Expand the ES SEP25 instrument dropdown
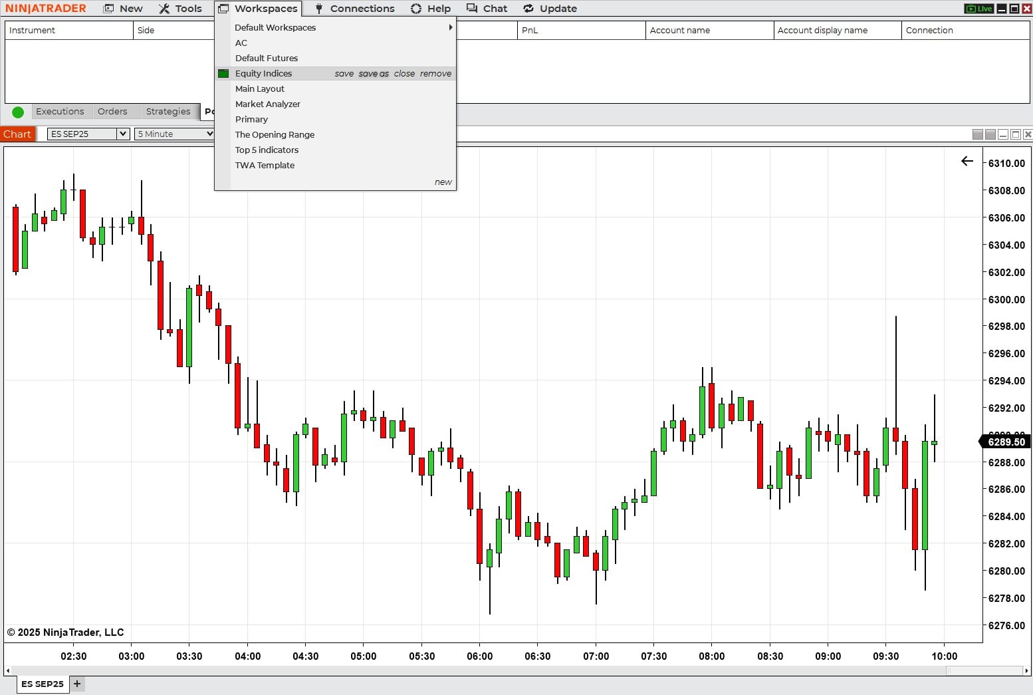 click(x=122, y=134)
